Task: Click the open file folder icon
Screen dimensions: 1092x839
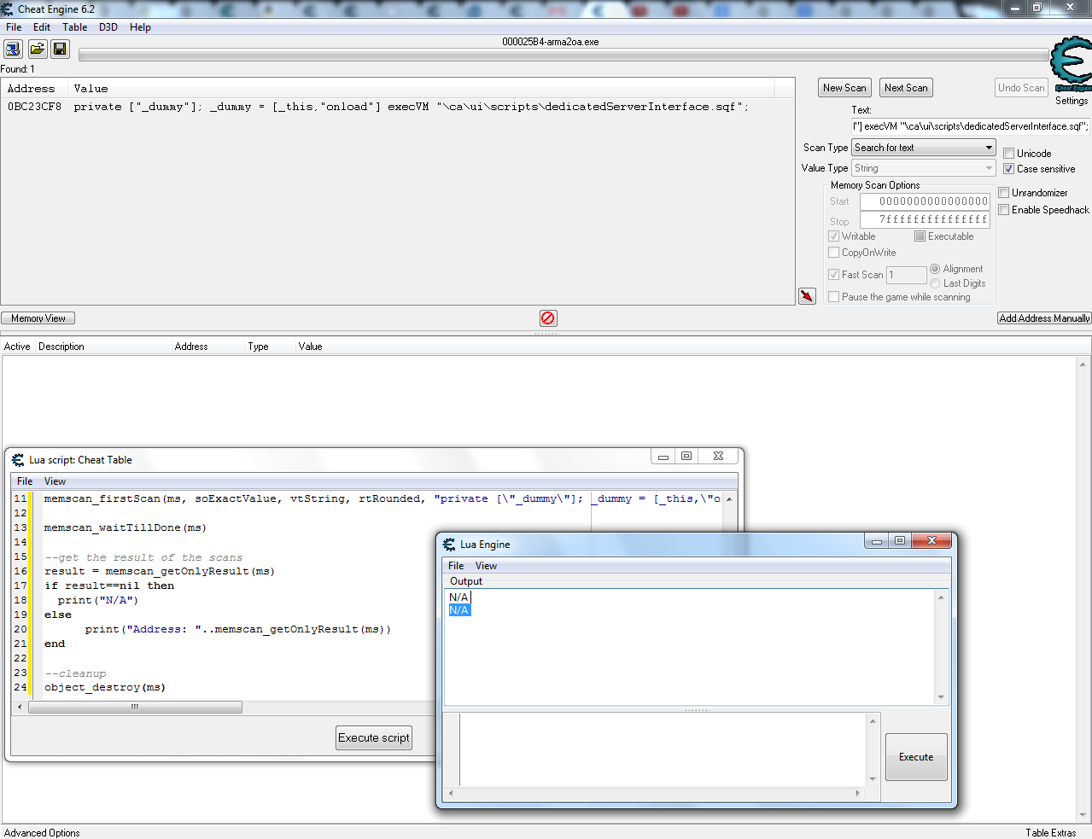Action: (38, 49)
